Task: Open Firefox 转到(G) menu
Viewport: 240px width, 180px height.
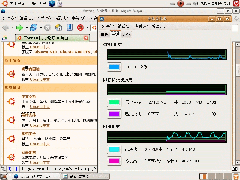Action: click(x=61, y=19)
